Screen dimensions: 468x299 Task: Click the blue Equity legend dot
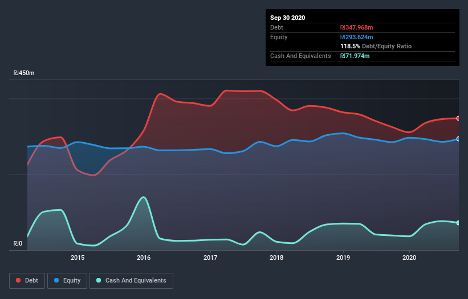[x=56, y=280]
